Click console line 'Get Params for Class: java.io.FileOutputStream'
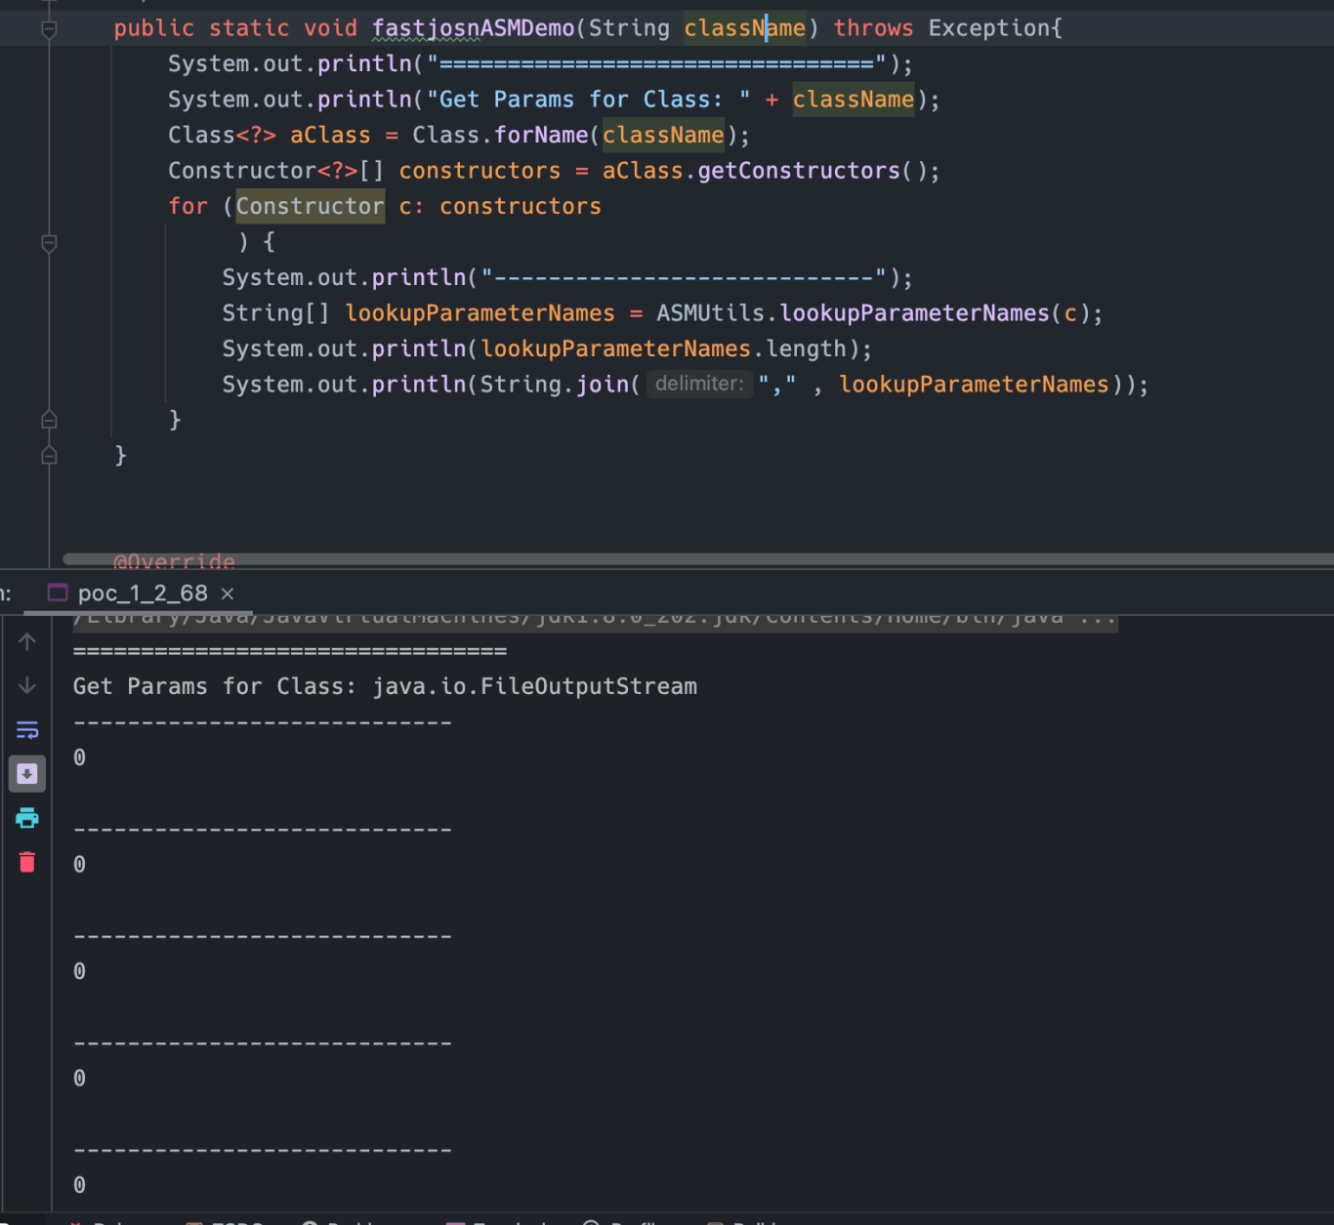This screenshot has width=1334, height=1225. (x=385, y=686)
